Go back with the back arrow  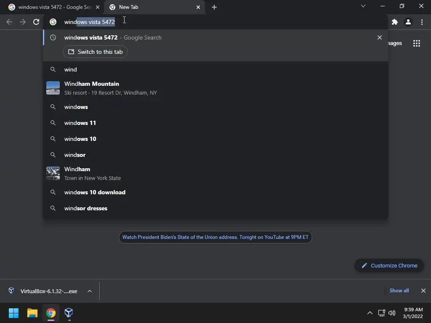click(x=9, y=22)
